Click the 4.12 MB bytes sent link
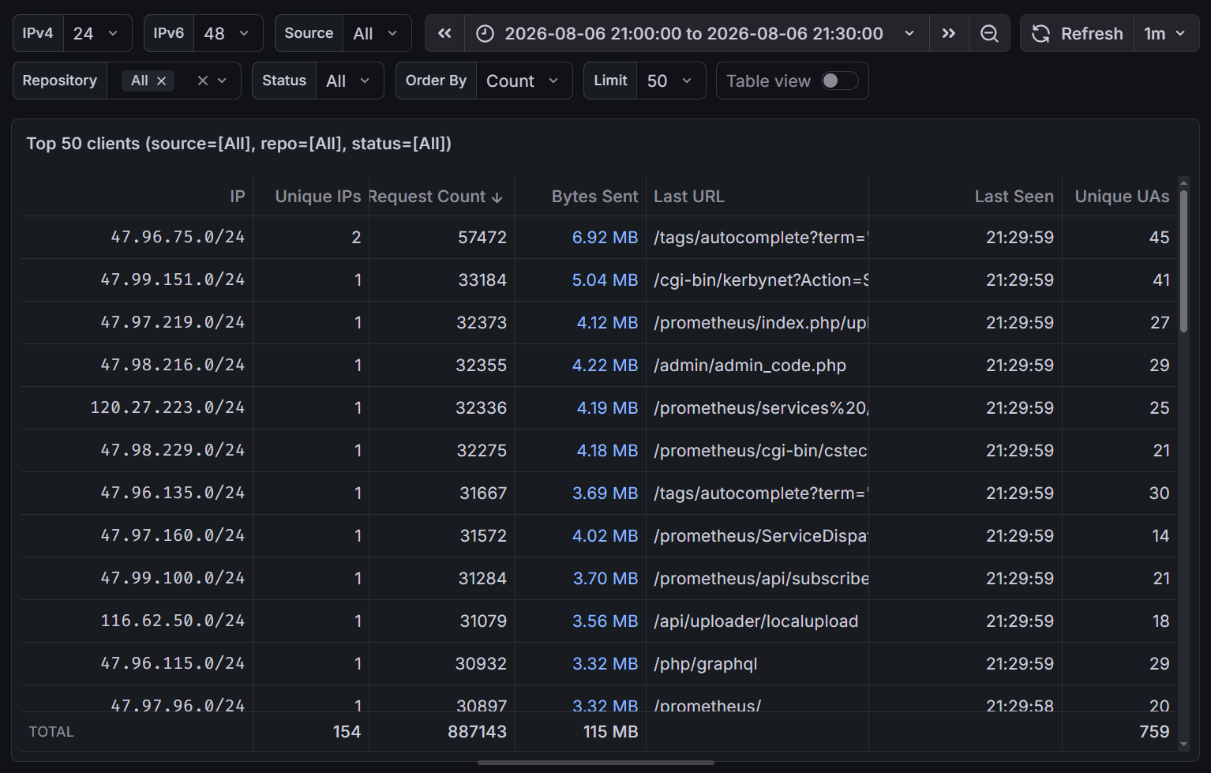Viewport: 1211px width, 773px height. 607,322
